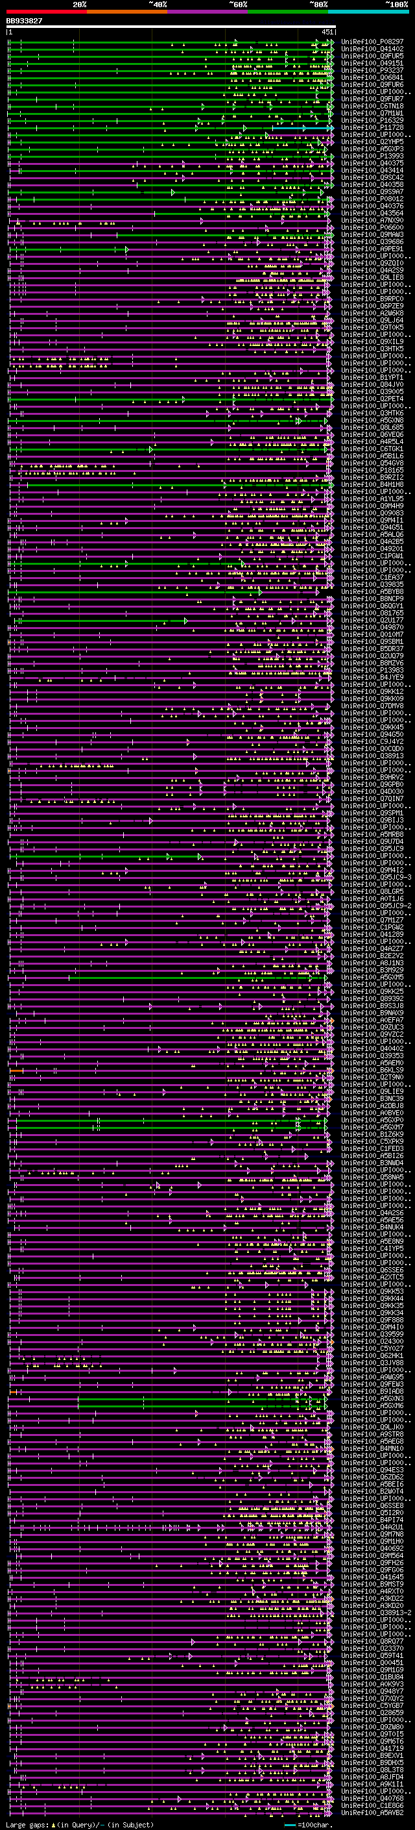
Task: Select hit UniRef100_C1EA37
Action: pyautogui.click(x=372, y=578)
